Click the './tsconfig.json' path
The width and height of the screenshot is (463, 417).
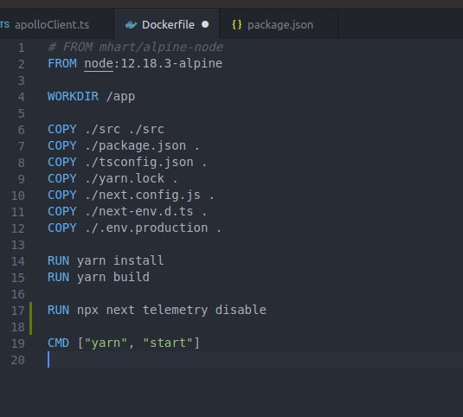point(138,163)
